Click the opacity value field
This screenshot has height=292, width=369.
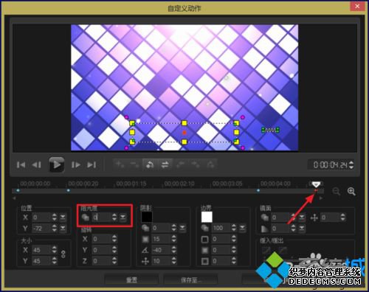(x=101, y=217)
